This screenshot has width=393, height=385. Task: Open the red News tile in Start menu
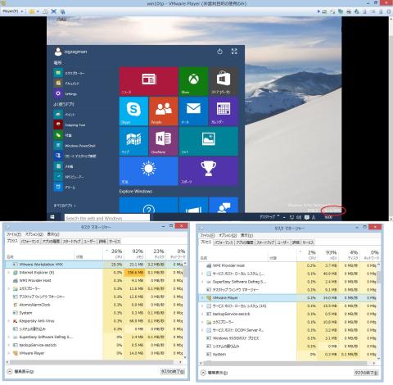[148, 81]
